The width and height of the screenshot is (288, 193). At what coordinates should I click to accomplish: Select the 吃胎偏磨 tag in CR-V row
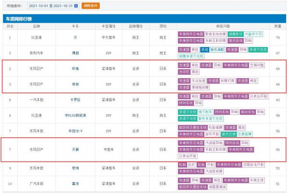214,128
